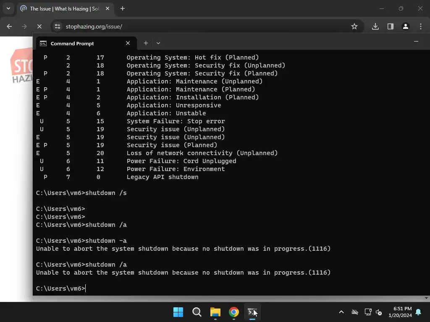Click 'shutdown /s' command line
This screenshot has width=430, height=322.
pyautogui.click(x=81, y=193)
